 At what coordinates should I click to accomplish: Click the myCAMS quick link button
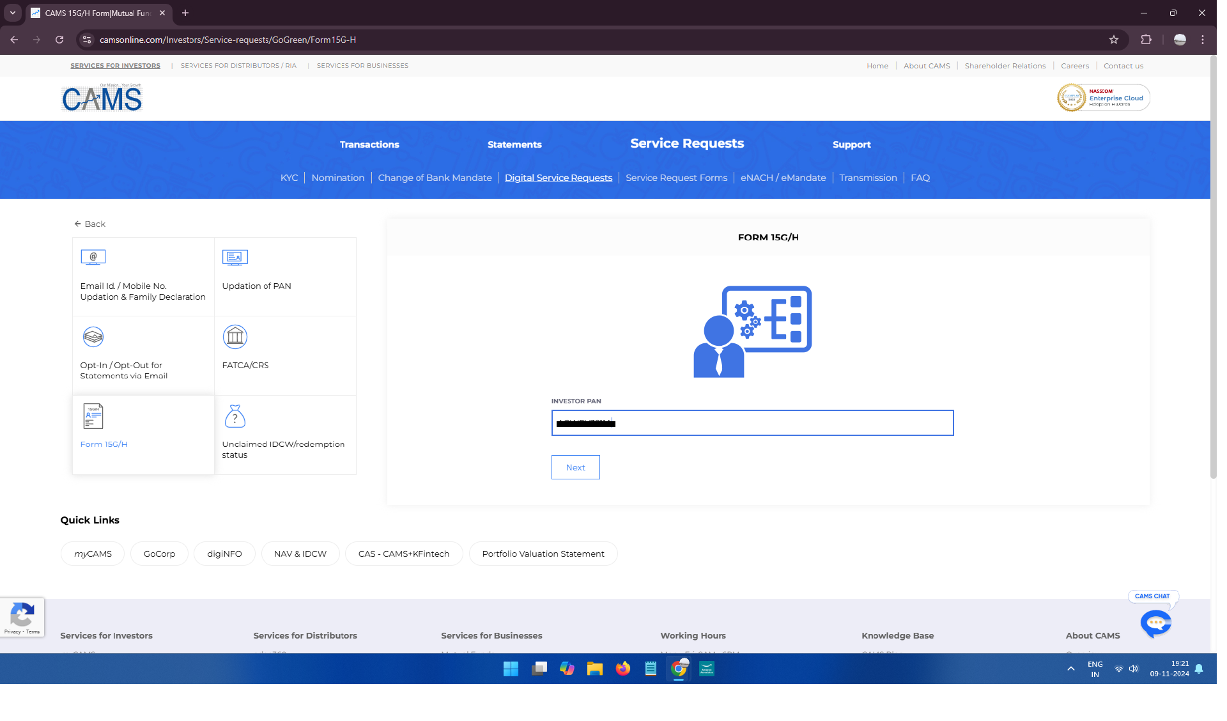point(93,554)
